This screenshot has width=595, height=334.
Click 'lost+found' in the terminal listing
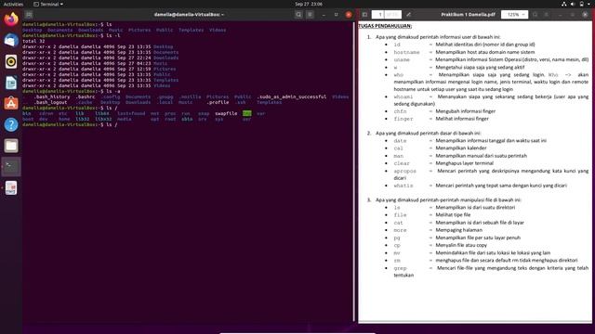(x=131, y=113)
